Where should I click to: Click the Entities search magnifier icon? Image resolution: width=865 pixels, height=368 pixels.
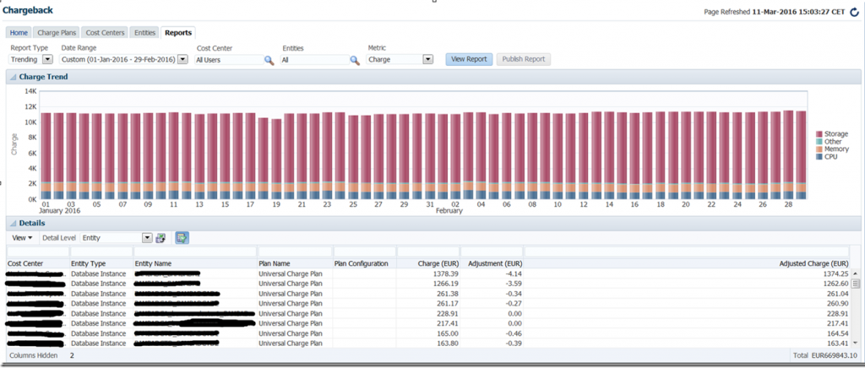pyautogui.click(x=355, y=60)
